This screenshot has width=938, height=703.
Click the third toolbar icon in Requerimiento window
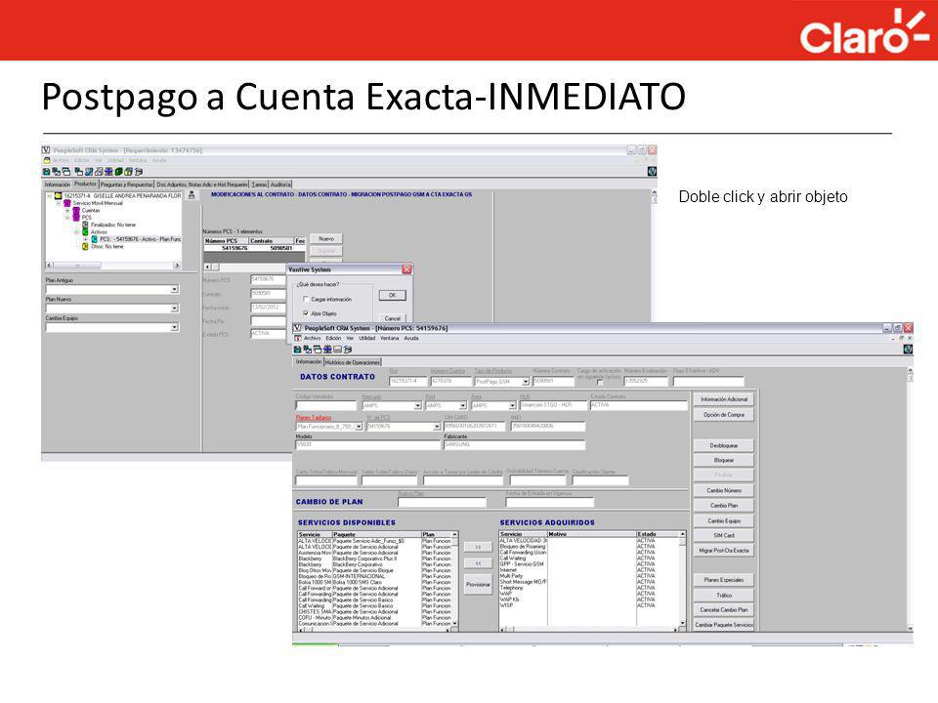click(x=65, y=172)
